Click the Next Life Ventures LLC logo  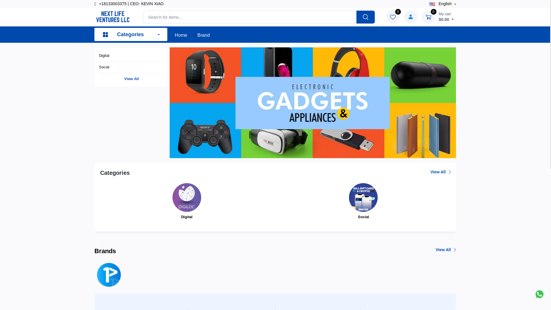point(113,17)
